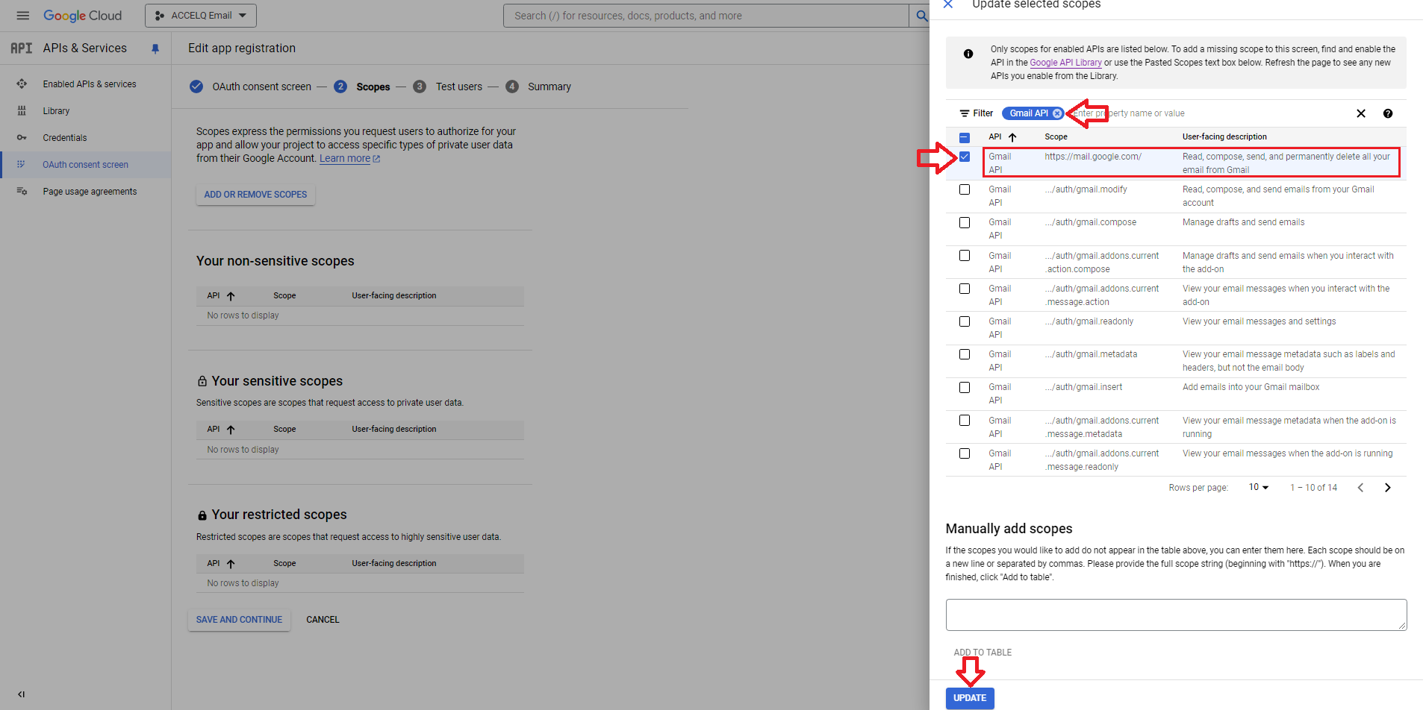Click the Scope column header
1426x710 pixels.
point(1056,137)
